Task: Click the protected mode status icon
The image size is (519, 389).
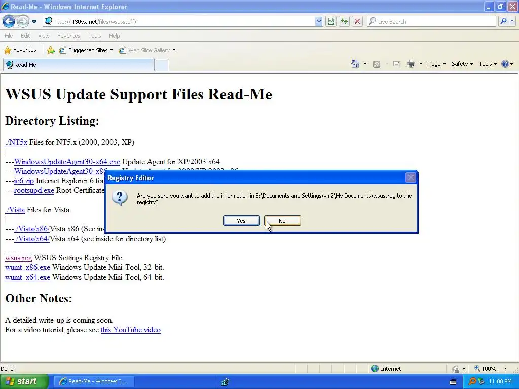Action: pyautogui.click(x=456, y=369)
